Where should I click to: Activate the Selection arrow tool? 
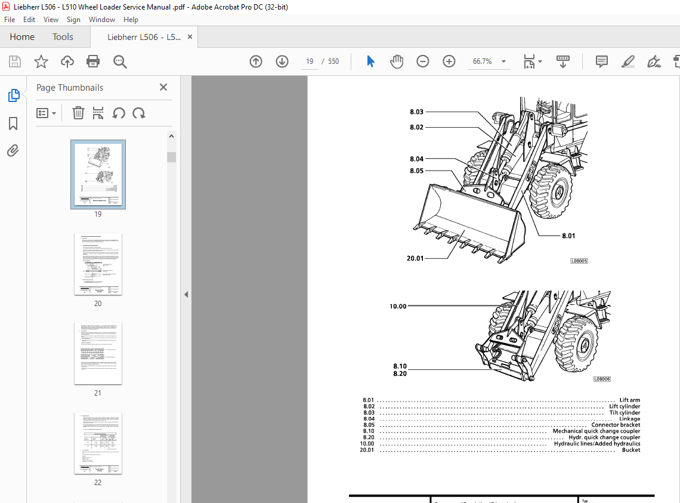click(370, 61)
